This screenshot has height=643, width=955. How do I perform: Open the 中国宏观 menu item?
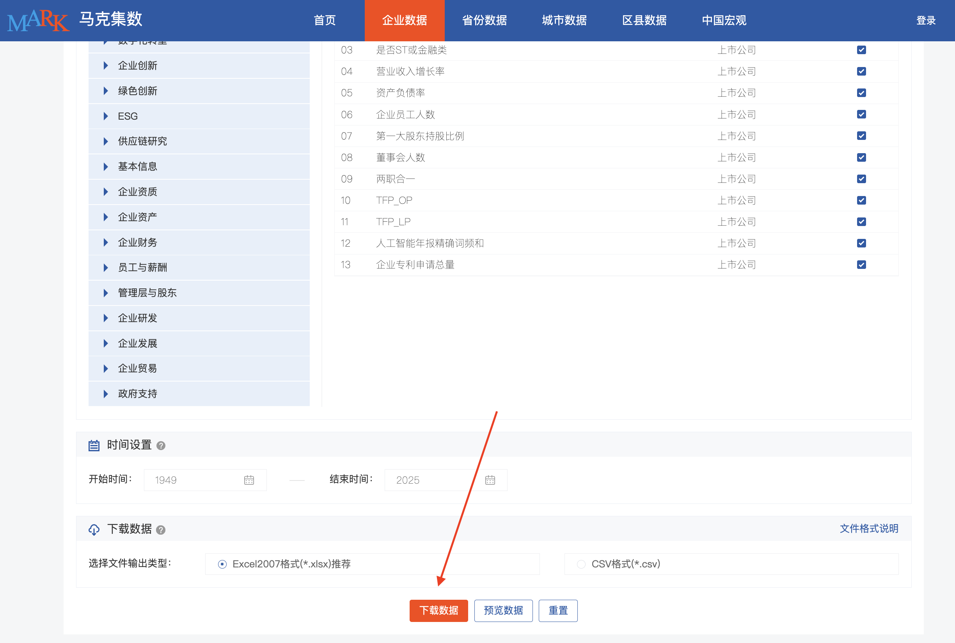click(724, 20)
